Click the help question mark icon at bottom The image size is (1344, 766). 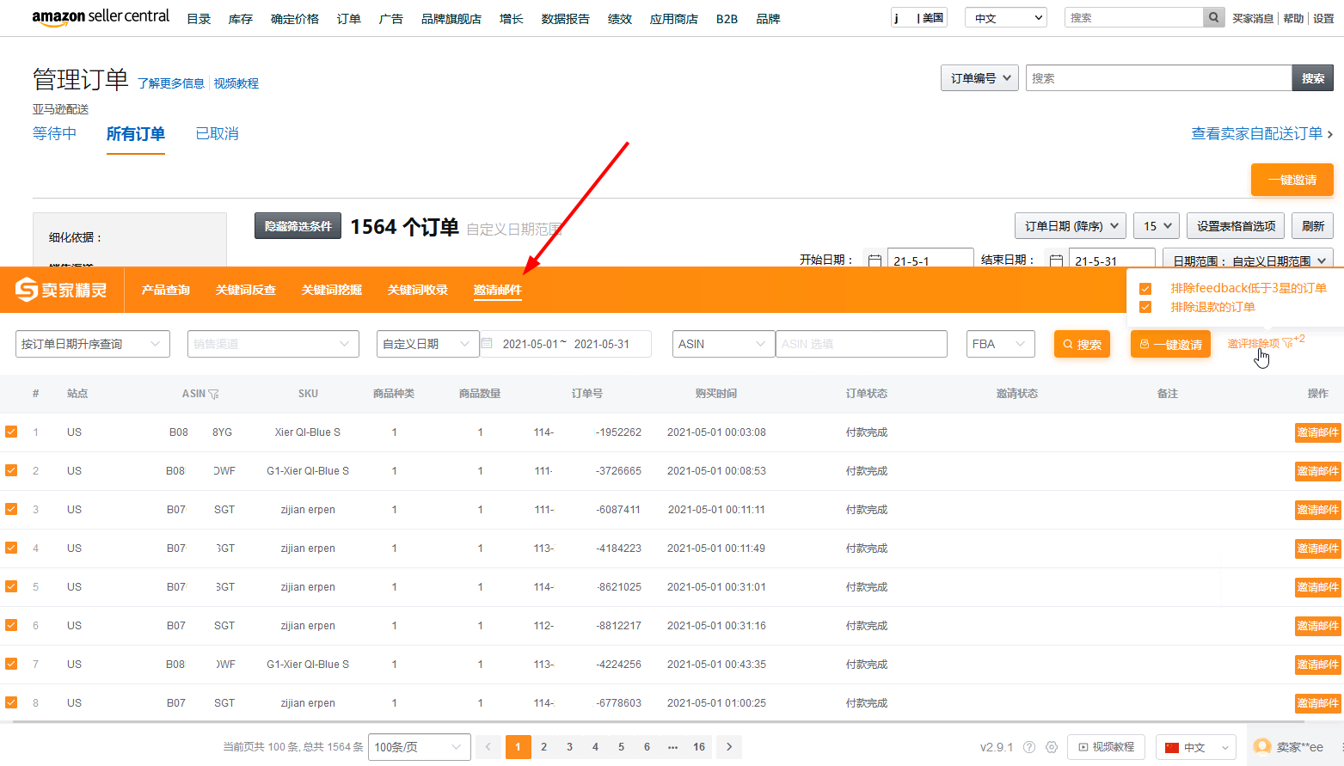click(1029, 747)
